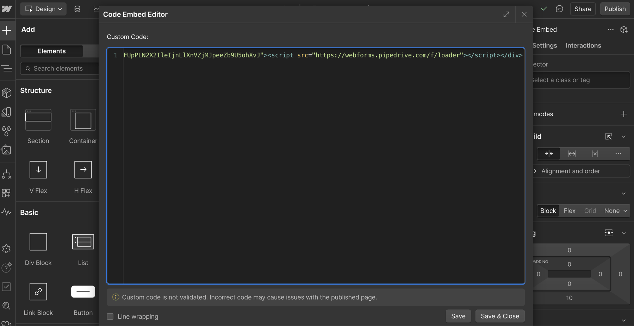The image size is (634, 326).
Task: Click the Share button
Action: (583, 9)
